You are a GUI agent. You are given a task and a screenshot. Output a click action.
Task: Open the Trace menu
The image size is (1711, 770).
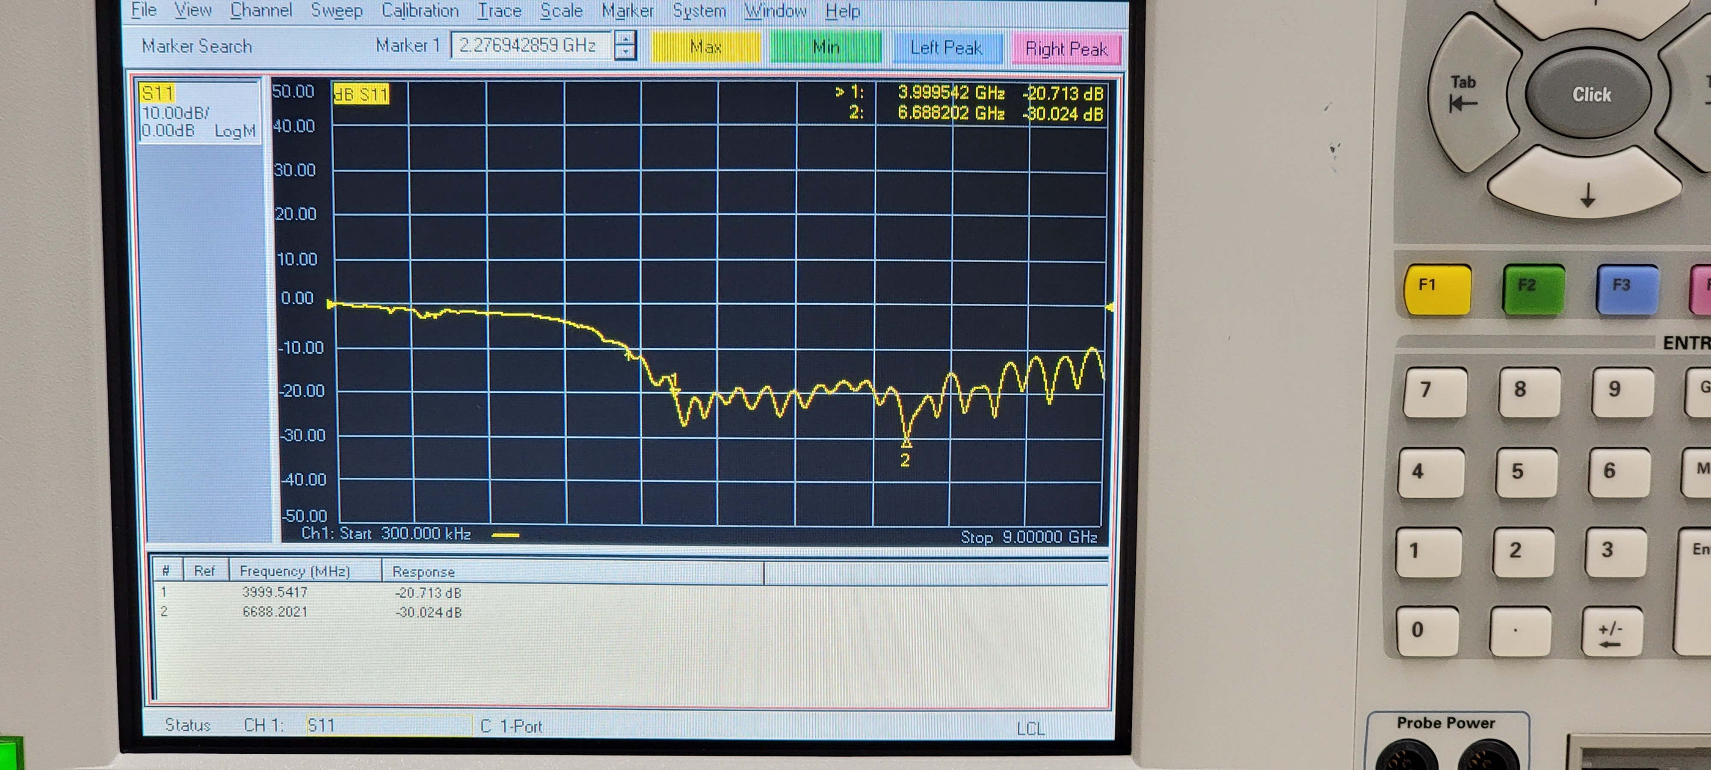tap(499, 11)
